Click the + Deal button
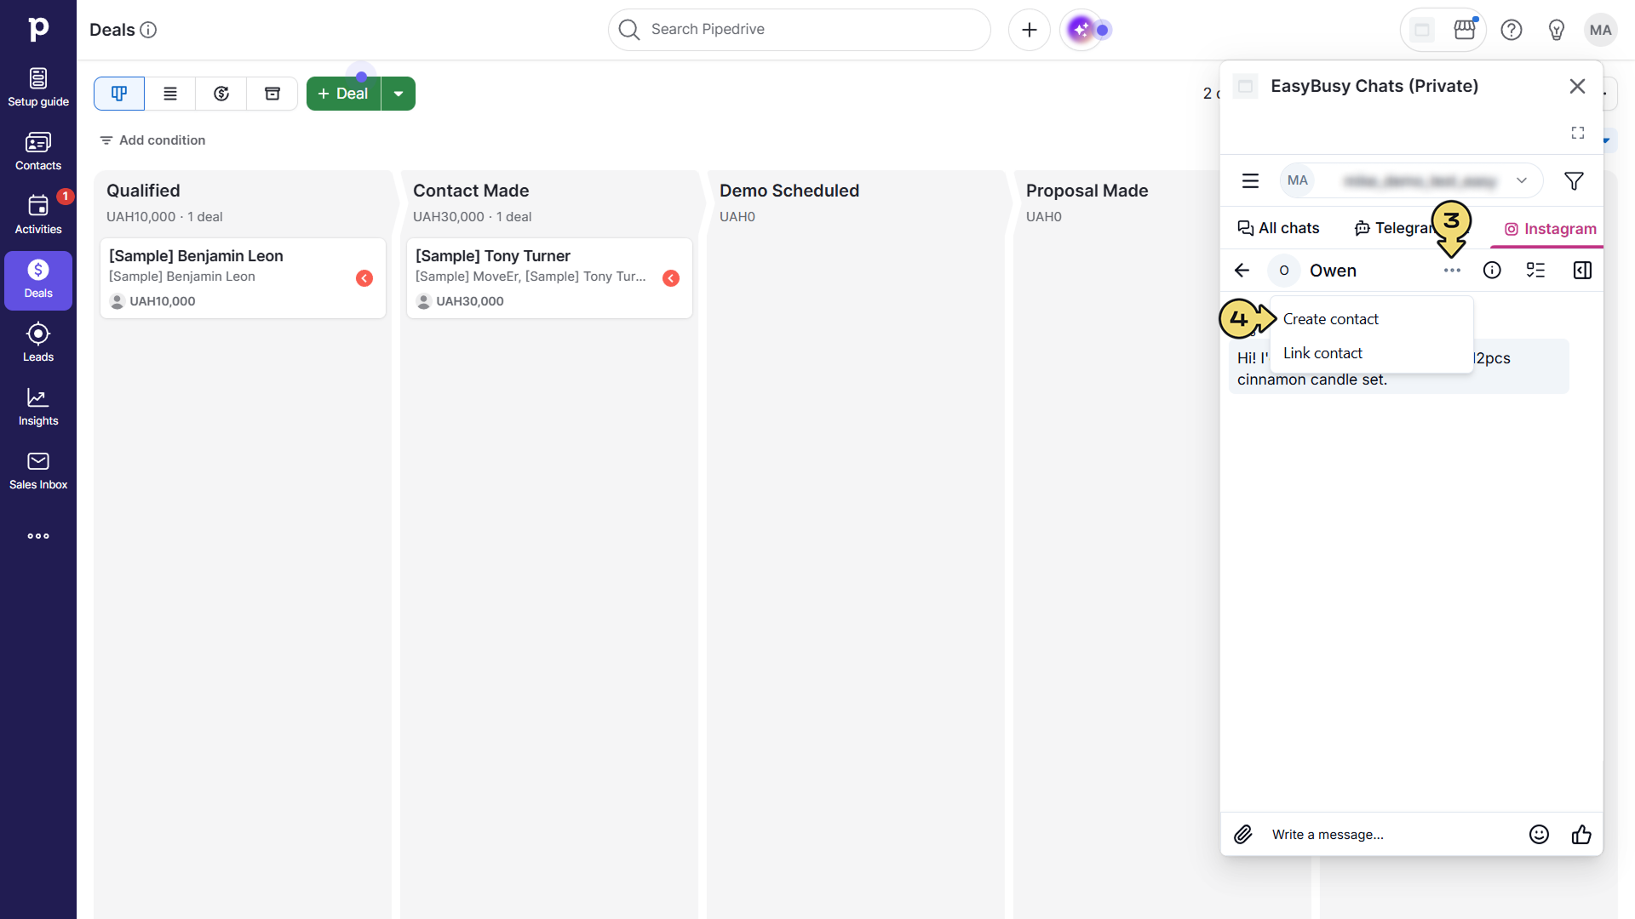 (343, 94)
